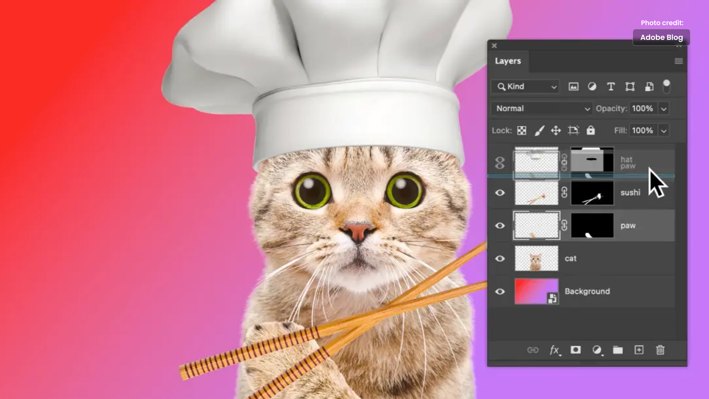Select the Create New Group icon

pyautogui.click(x=617, y=350)
